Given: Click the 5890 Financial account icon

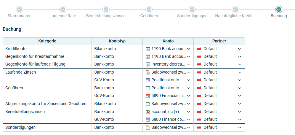Looking at the screenshot, I should [148, 96].
